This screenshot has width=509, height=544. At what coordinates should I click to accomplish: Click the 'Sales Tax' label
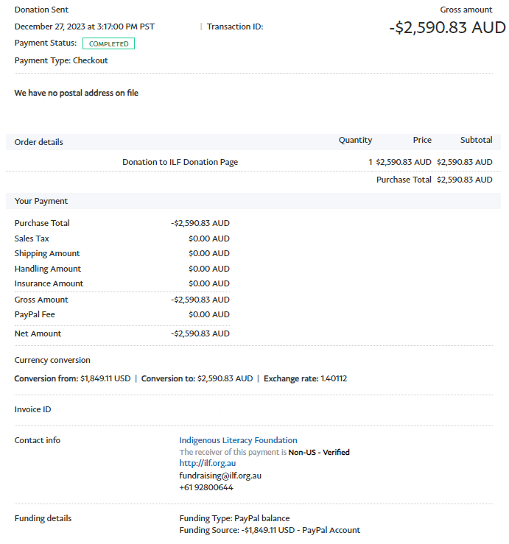pyautogui.click(x=32, y=239)
